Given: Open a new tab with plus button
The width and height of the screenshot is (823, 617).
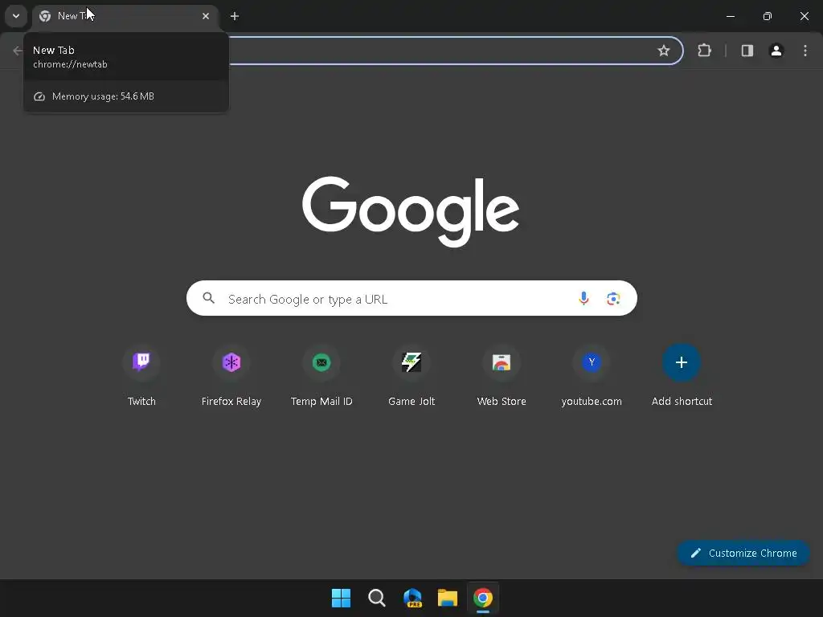Looking at the screenshot, I should click(235, 16).
